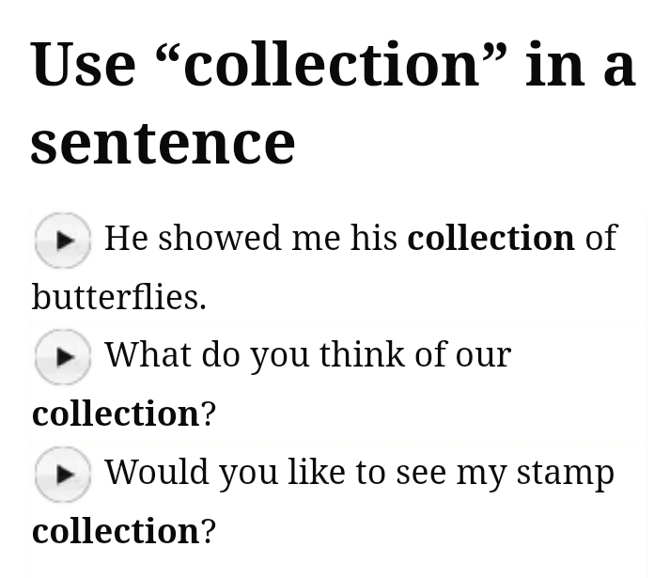The image size is (654, 578).
Task: Click the word "sentence" in the heading
Action: (x=163, y=142)
